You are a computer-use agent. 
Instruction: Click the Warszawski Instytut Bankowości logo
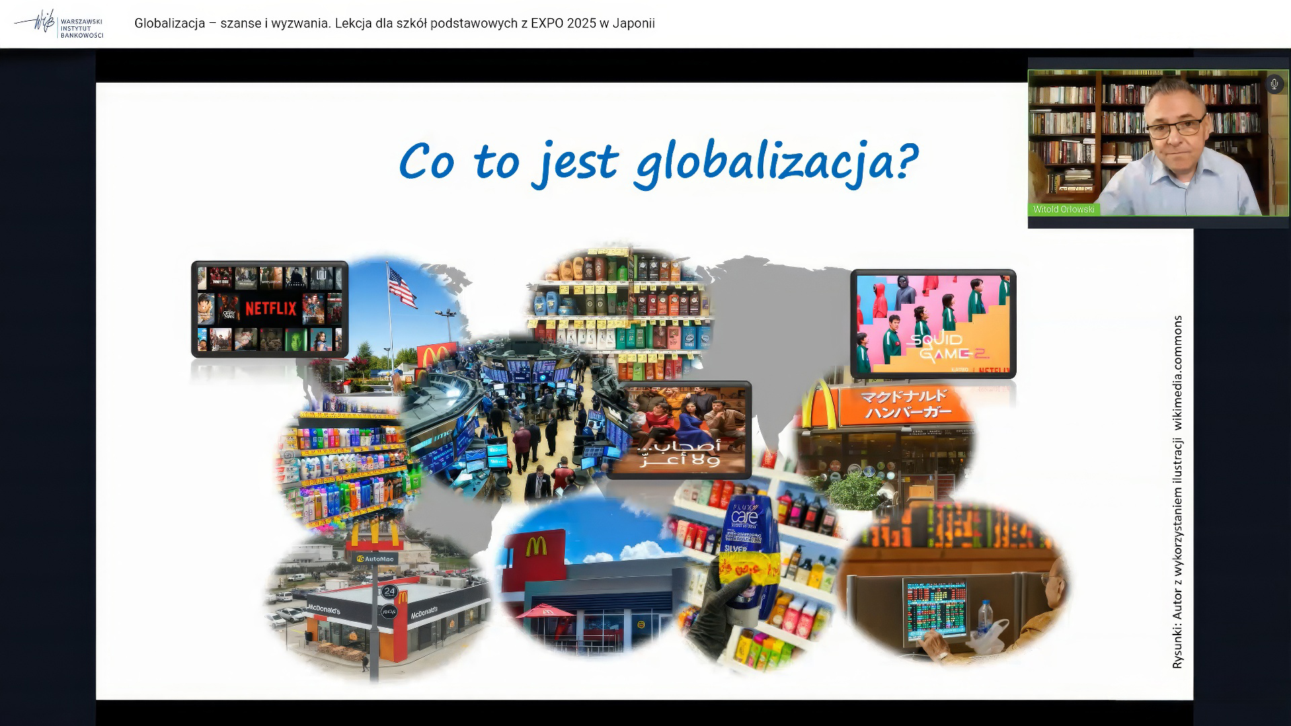coord(59,24)
